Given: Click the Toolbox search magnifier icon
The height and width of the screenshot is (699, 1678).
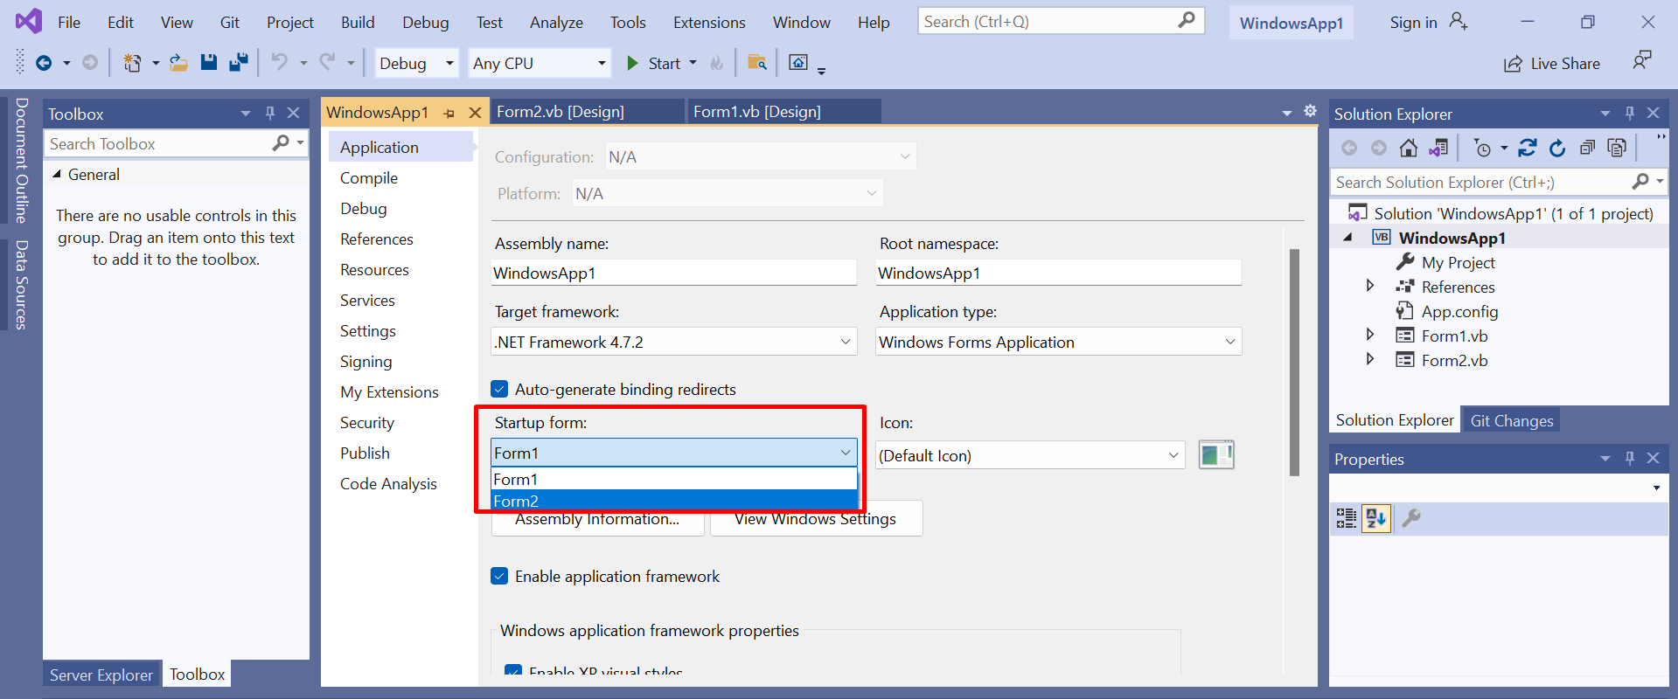Looking at the screenshot, I should (281, 142).
